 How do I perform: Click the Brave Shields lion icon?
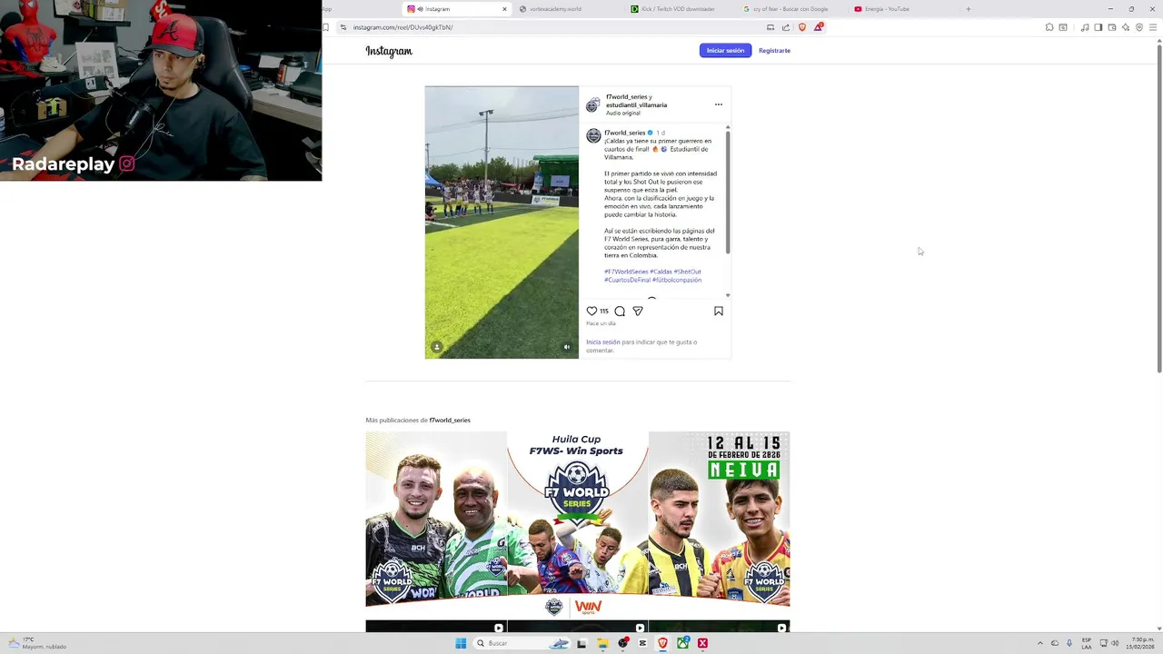801,27
